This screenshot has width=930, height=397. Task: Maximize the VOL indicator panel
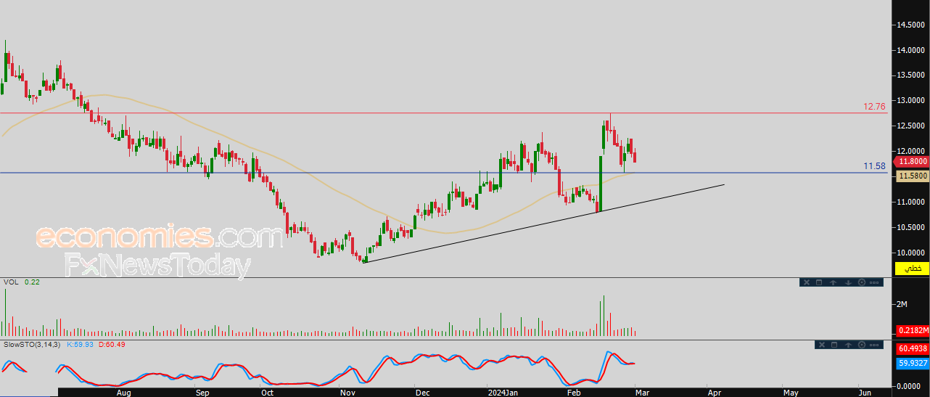[819, 282]
